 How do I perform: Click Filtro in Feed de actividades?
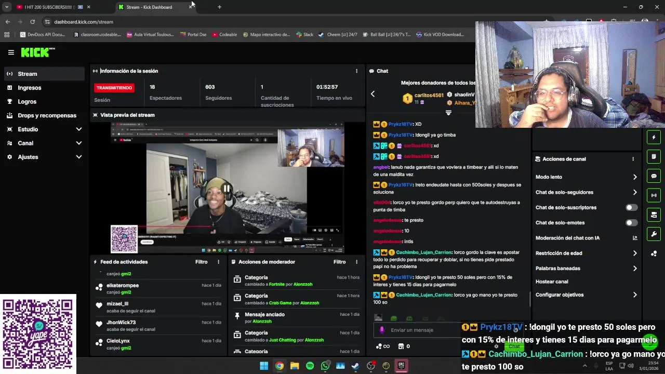point(202,262)
